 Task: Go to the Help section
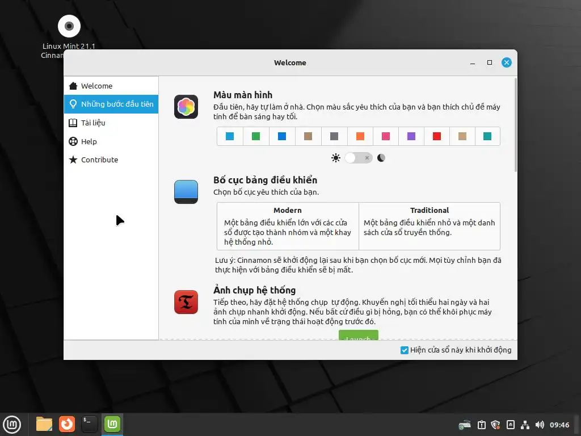(111, 141)
